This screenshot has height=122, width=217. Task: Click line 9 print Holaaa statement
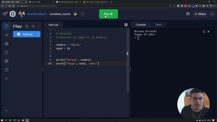click(74, 60)
